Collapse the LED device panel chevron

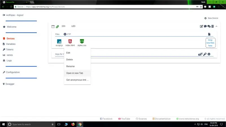click(x=216, y=26)
